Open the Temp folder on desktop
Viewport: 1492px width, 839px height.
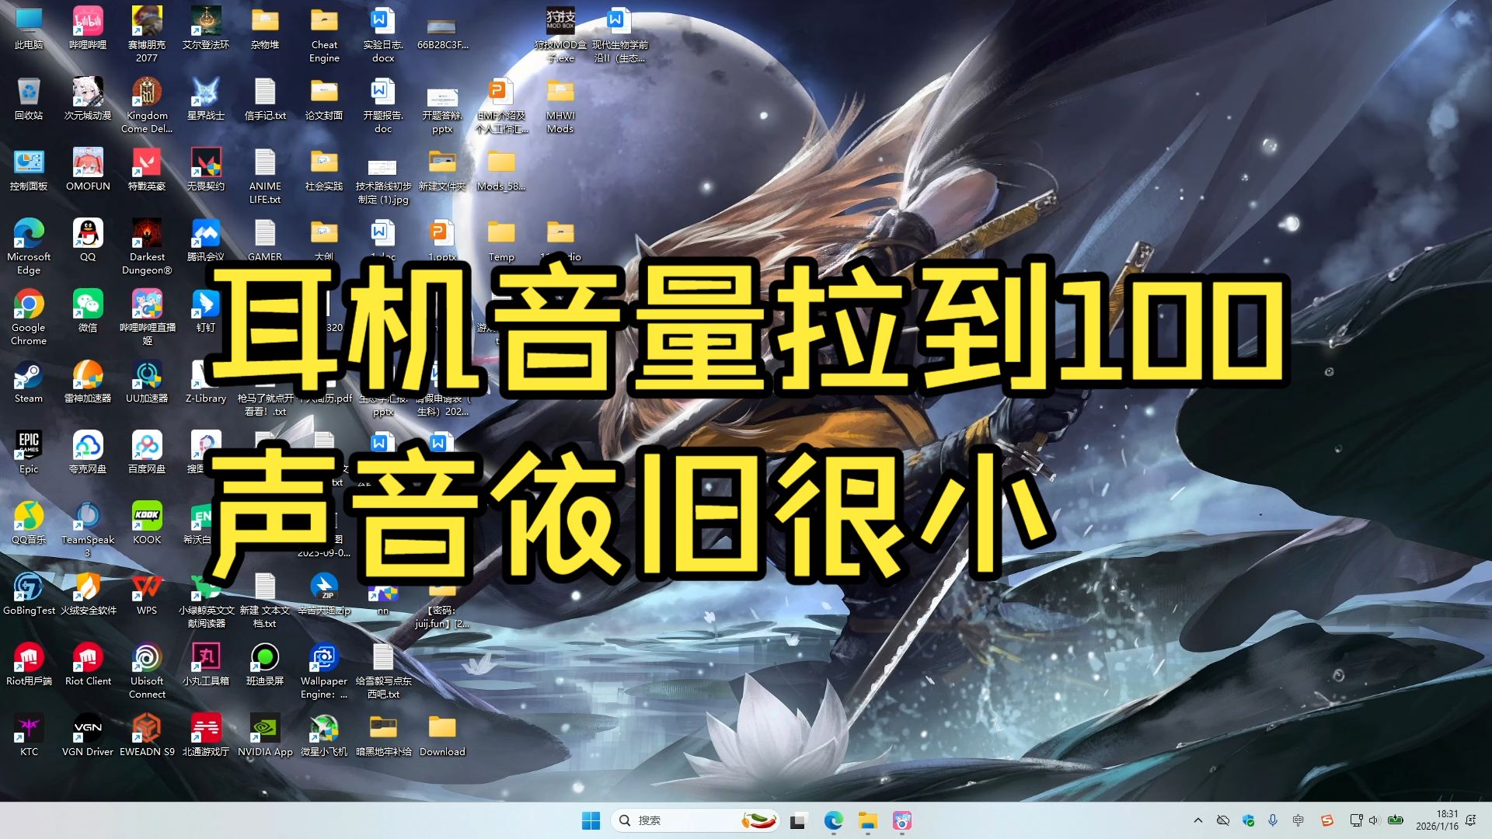click(501, 241)
